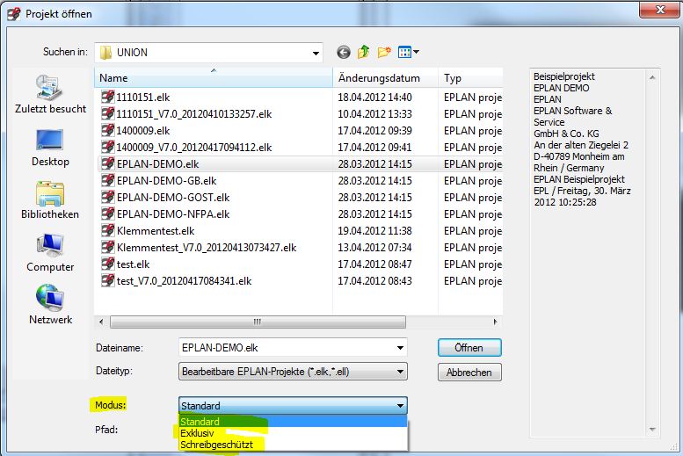Open Netzwerk in the places bar
The height and width of the screenshot is (456, 683).
(x=50, y=305)
